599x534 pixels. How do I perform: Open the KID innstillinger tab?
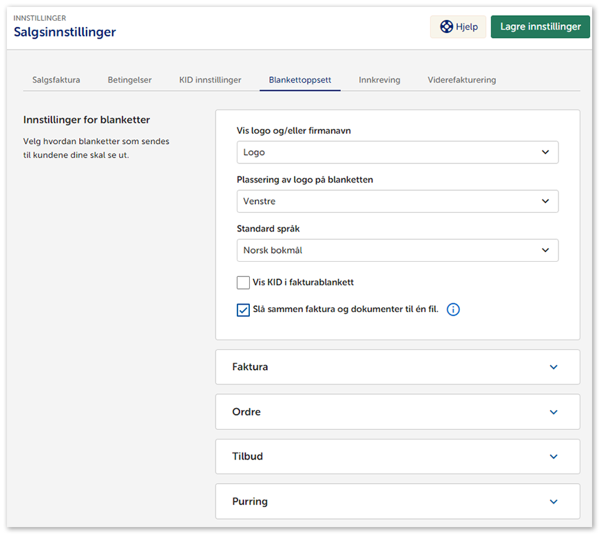210,80
